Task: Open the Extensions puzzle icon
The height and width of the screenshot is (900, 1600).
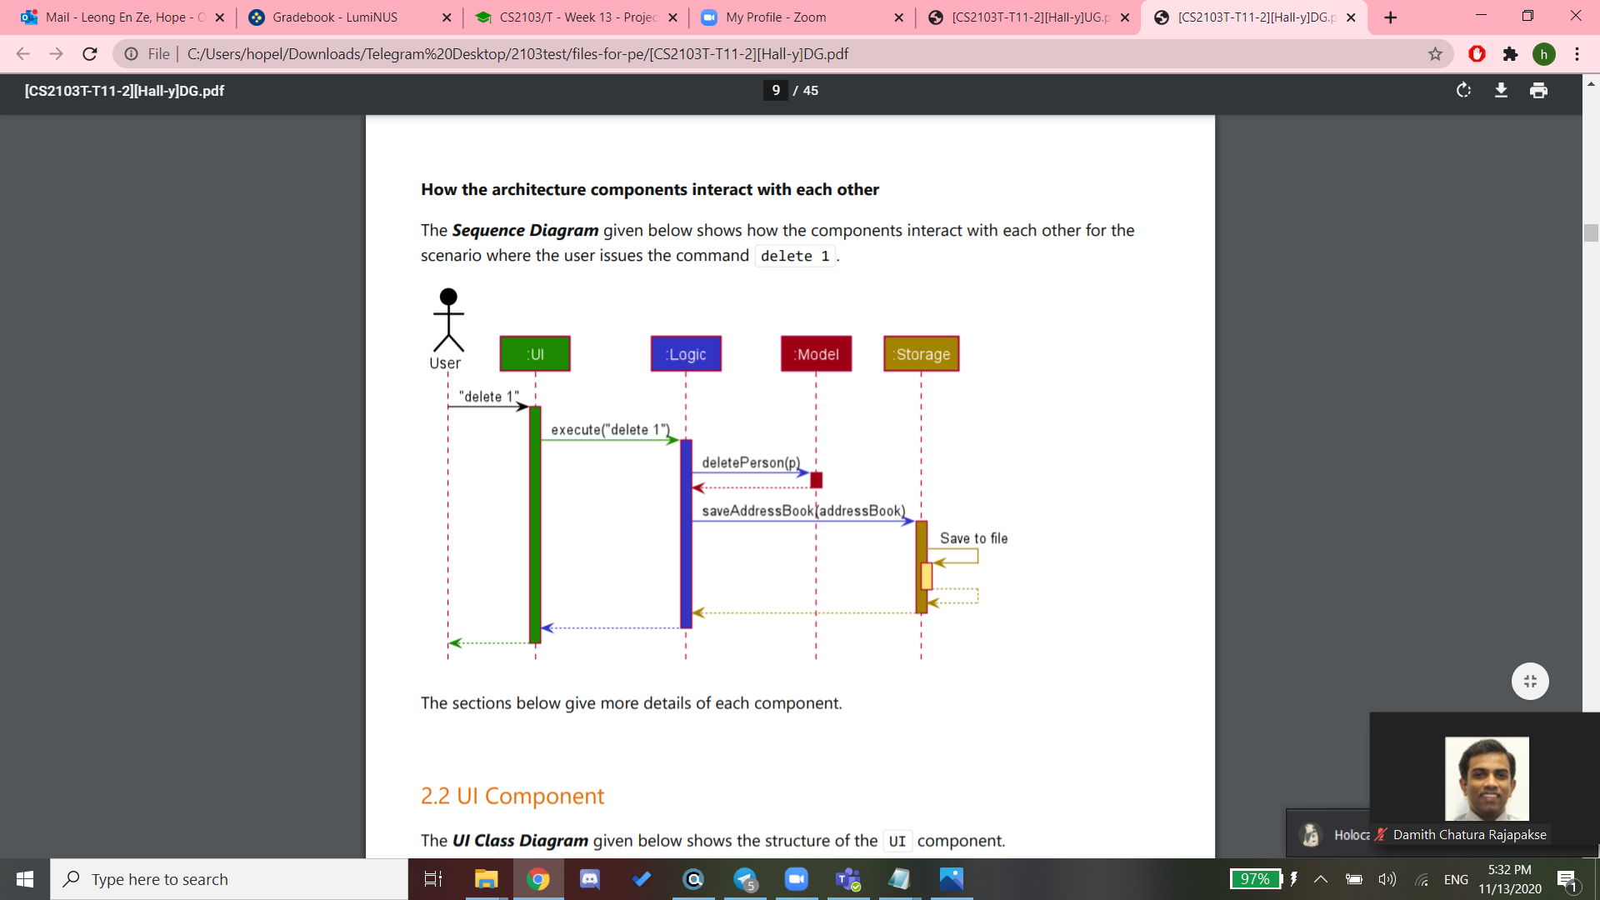Action: pyautogui.click(x=1510, y=54)
